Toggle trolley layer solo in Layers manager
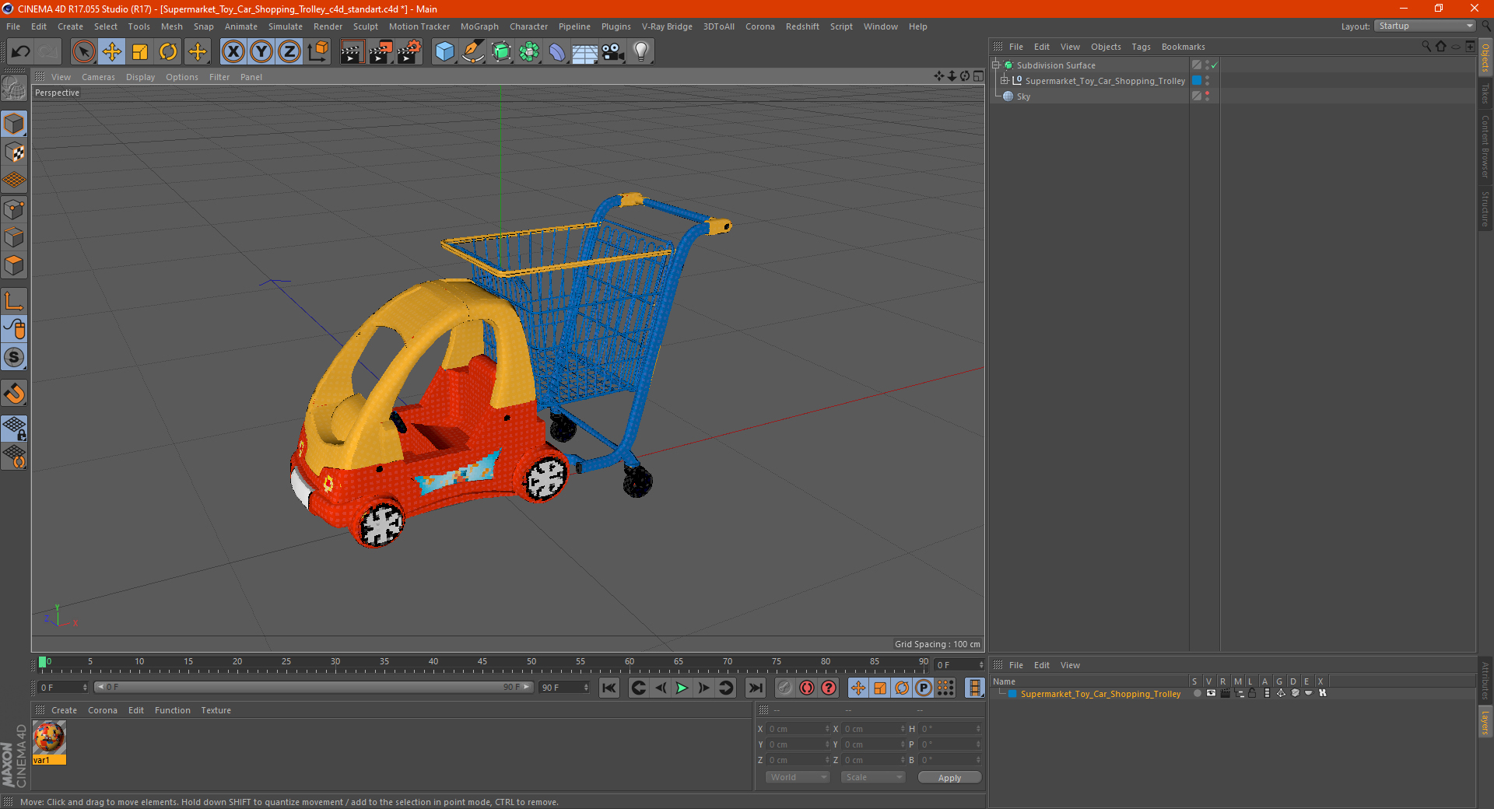Viewport: 1494px width, 809px height. coord(1197,693)
